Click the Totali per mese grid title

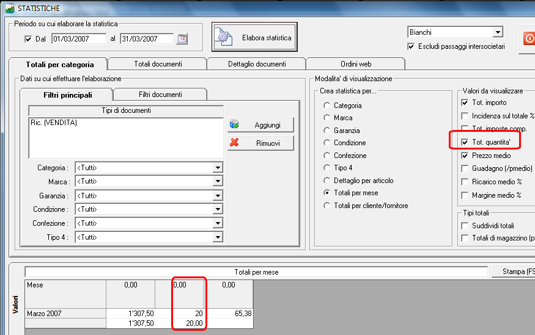click(x=256, y=272)
